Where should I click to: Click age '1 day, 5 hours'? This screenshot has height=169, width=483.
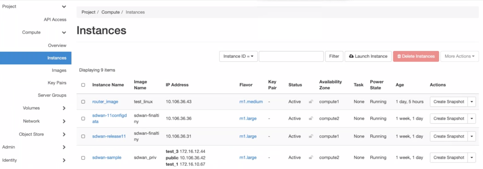tap(409, 102)
